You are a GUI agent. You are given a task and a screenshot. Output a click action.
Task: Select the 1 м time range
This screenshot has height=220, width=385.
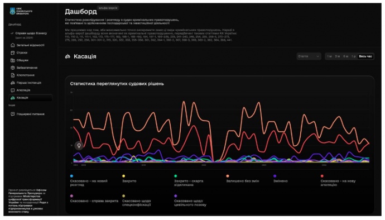[x=329, y=56]
